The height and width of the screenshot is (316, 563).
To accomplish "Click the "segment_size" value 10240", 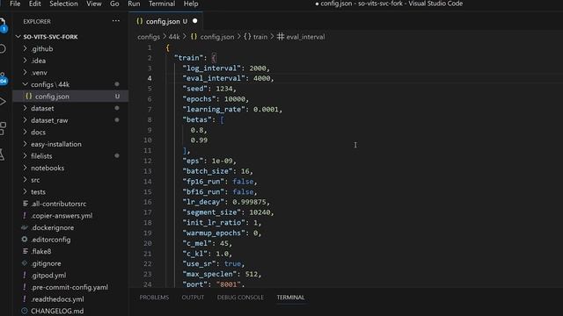I will tap(260, 212).
